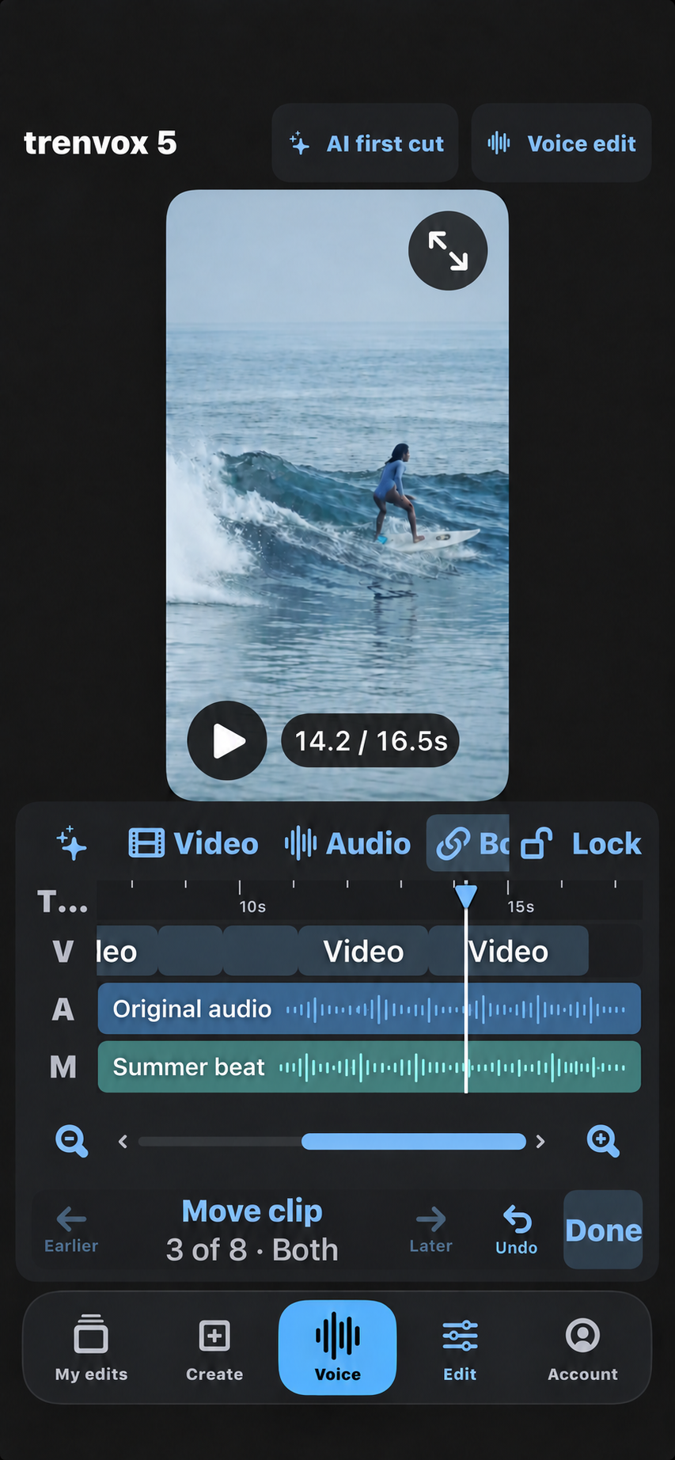Click the left scroll arrow of timeline scrollbar
675x1460 pixels.
click(123, 1141)
